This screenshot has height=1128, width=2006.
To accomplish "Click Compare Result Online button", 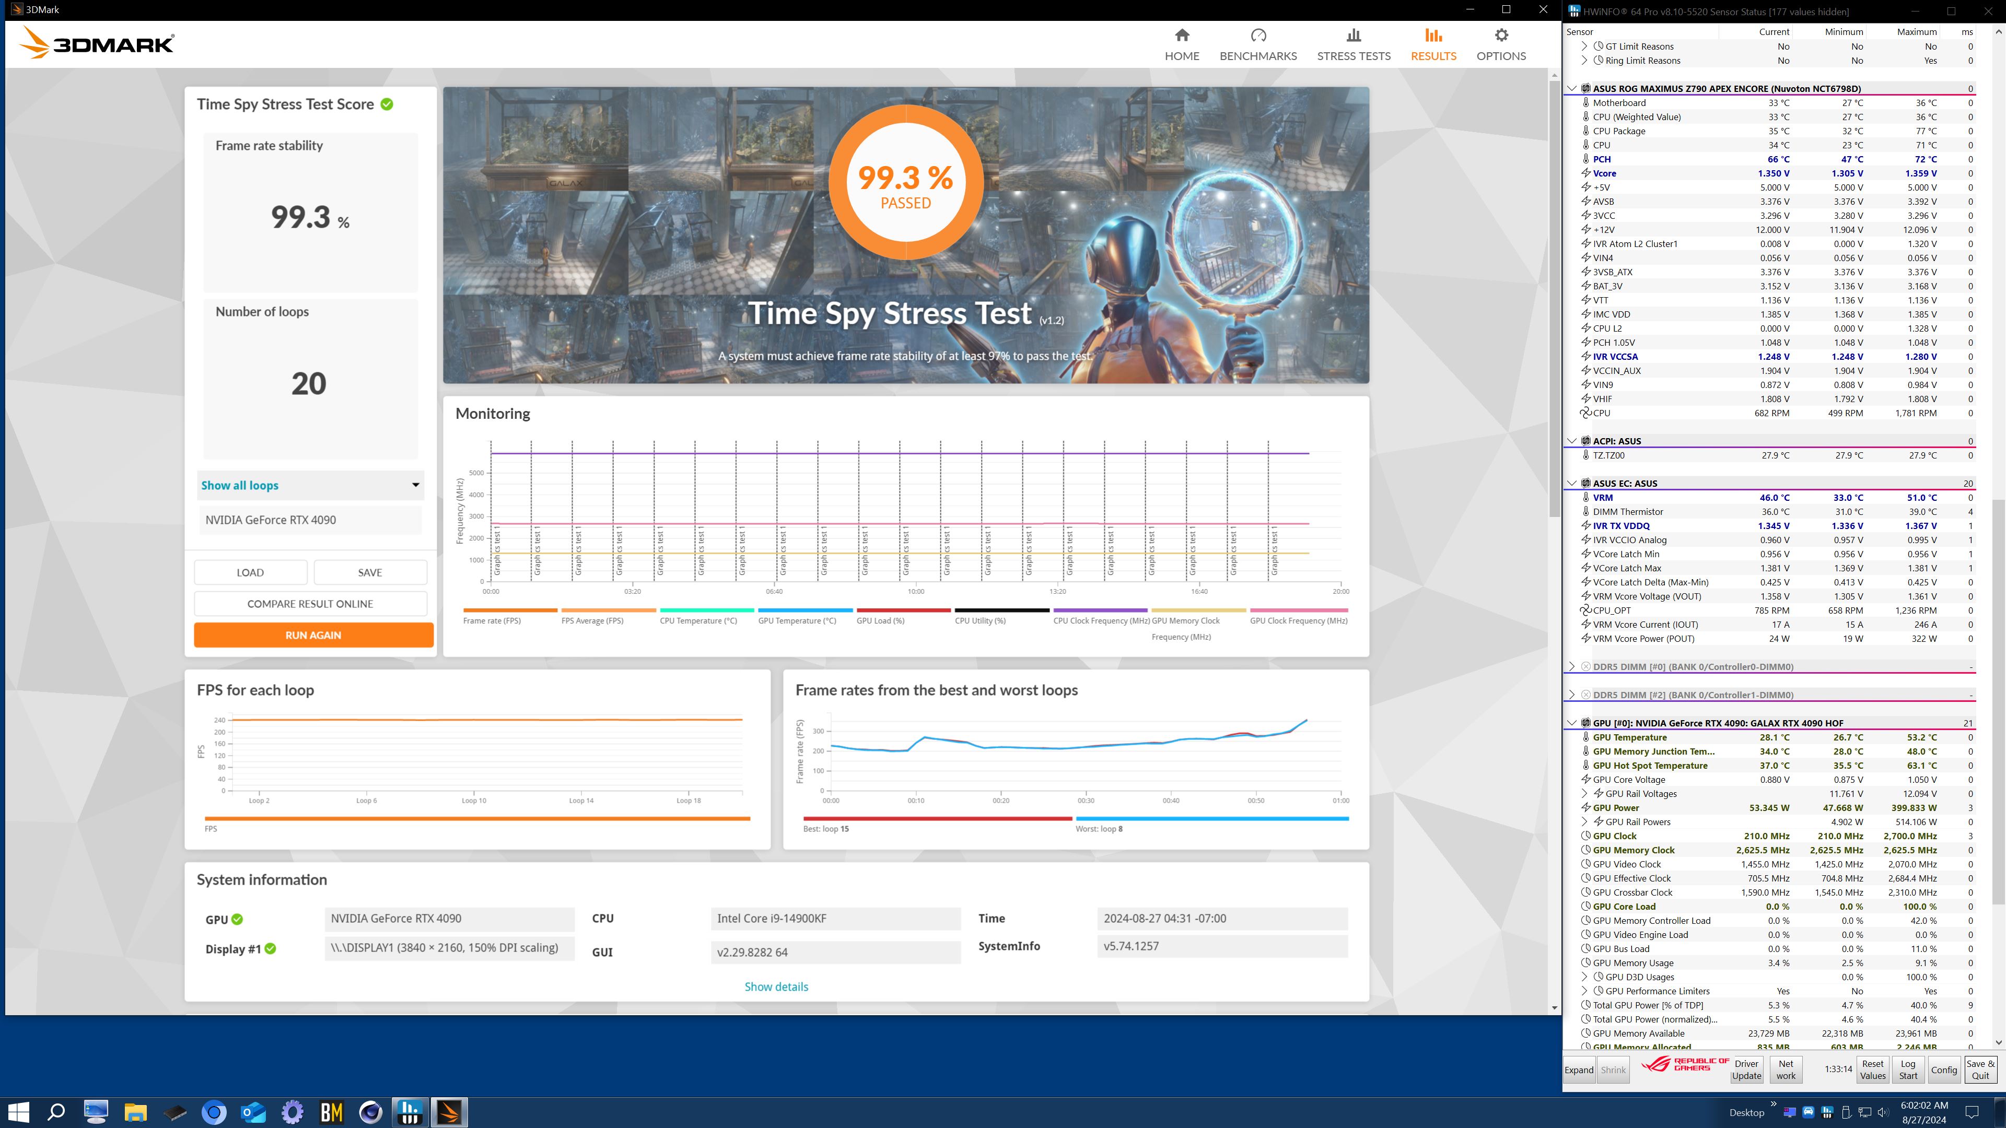I will click(x=310, y=603).
